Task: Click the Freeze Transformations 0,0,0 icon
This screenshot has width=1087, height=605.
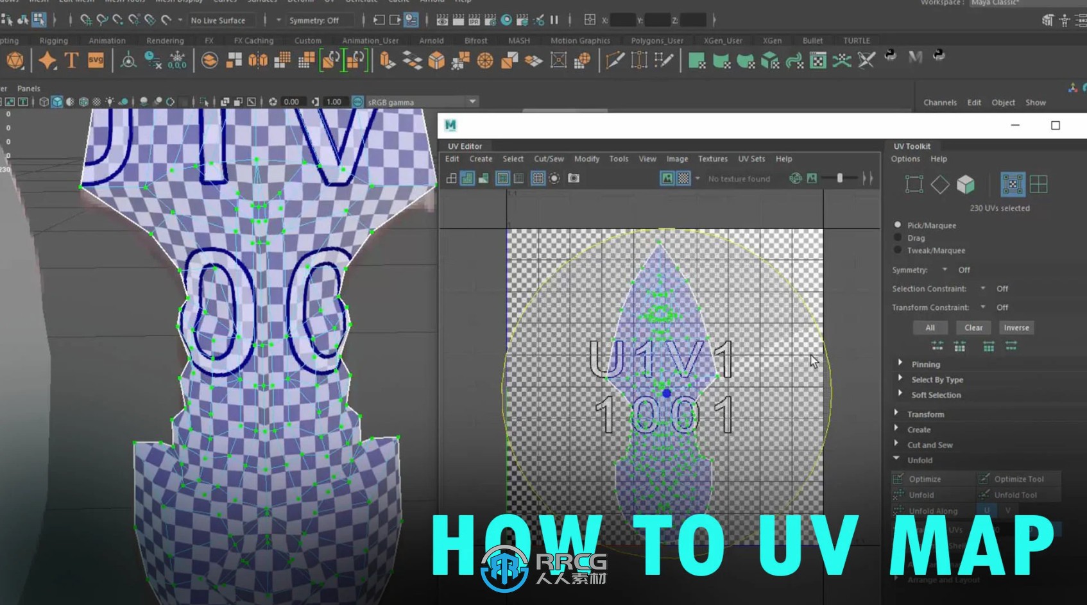Action: 177,61
